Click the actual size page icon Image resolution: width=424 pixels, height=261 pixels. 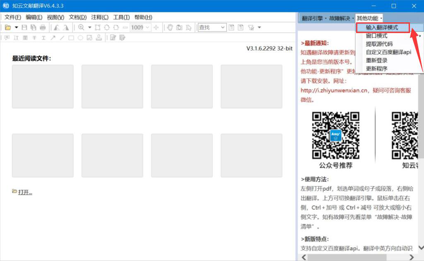[x=98, y=27]
